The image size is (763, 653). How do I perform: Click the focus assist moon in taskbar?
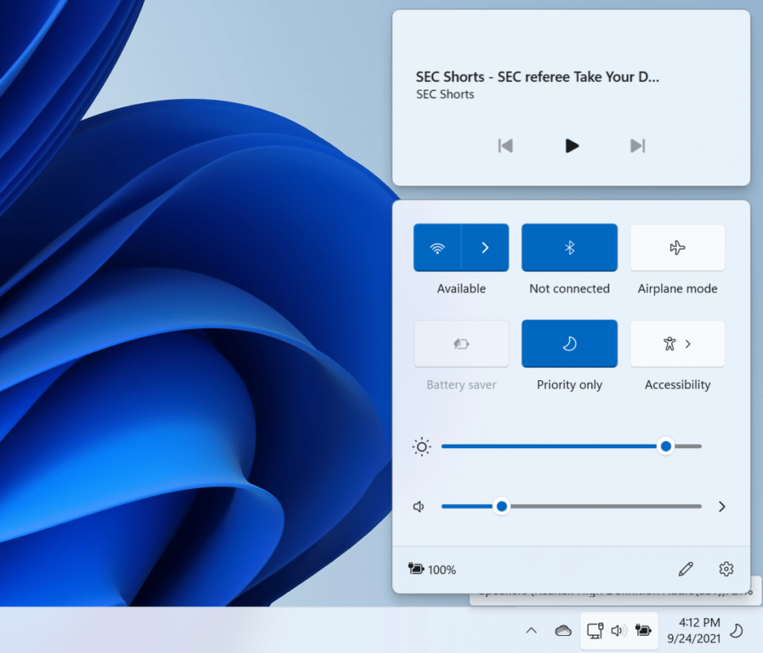point(737,631)
